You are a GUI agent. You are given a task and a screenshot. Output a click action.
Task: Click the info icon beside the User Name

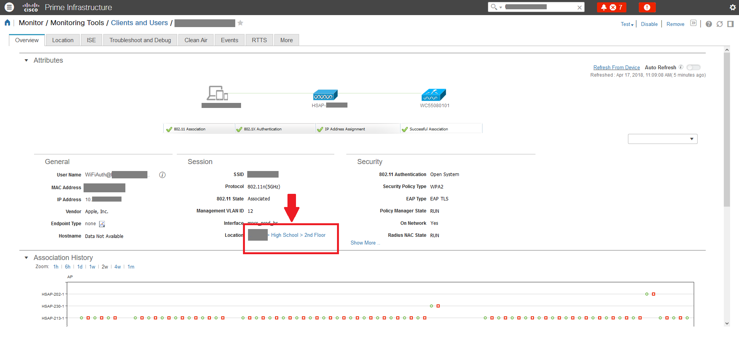[x=162, y=175]
